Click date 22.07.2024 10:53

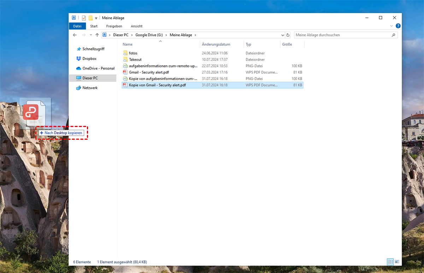(214, 66)
